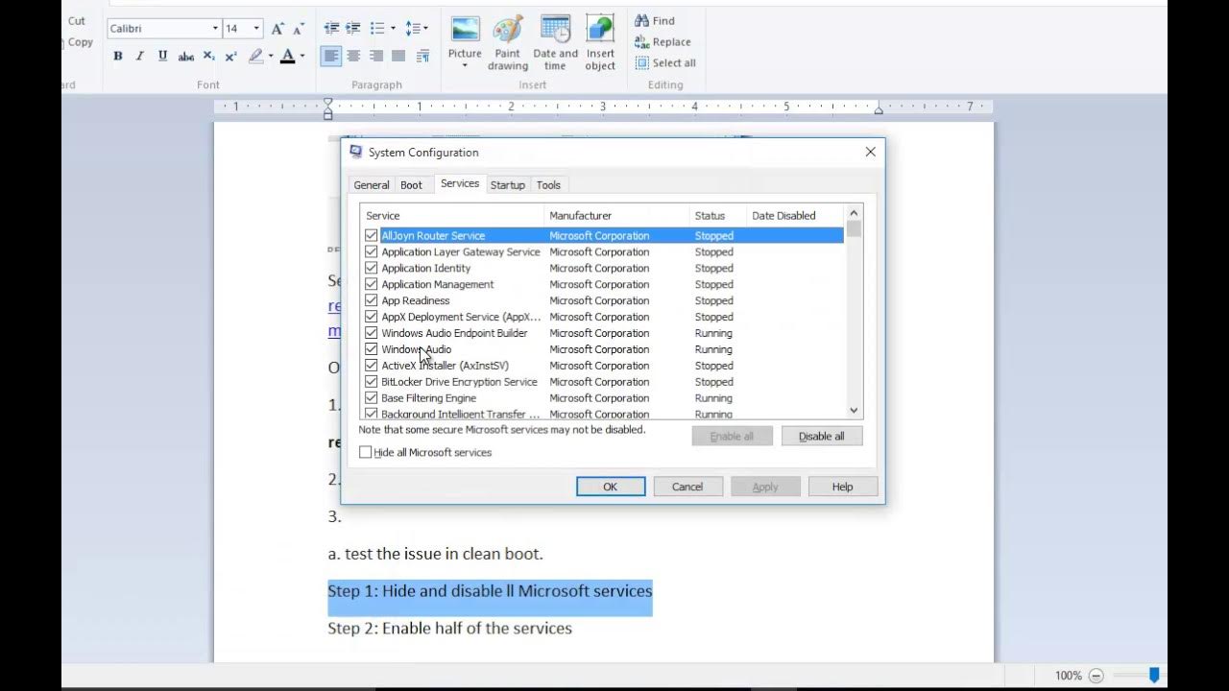Toggle bold formatting in WordPad
1229x691 pixels.
pyautogui.click(x=118, y=57)
